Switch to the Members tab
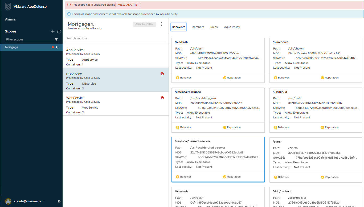This screenshot has width=364, height=207. [198, 27]
